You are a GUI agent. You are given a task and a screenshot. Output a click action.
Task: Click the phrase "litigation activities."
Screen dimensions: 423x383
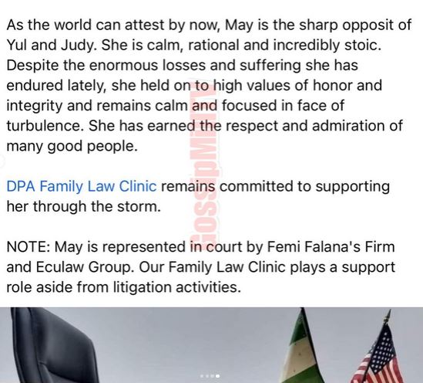(177, 287)
